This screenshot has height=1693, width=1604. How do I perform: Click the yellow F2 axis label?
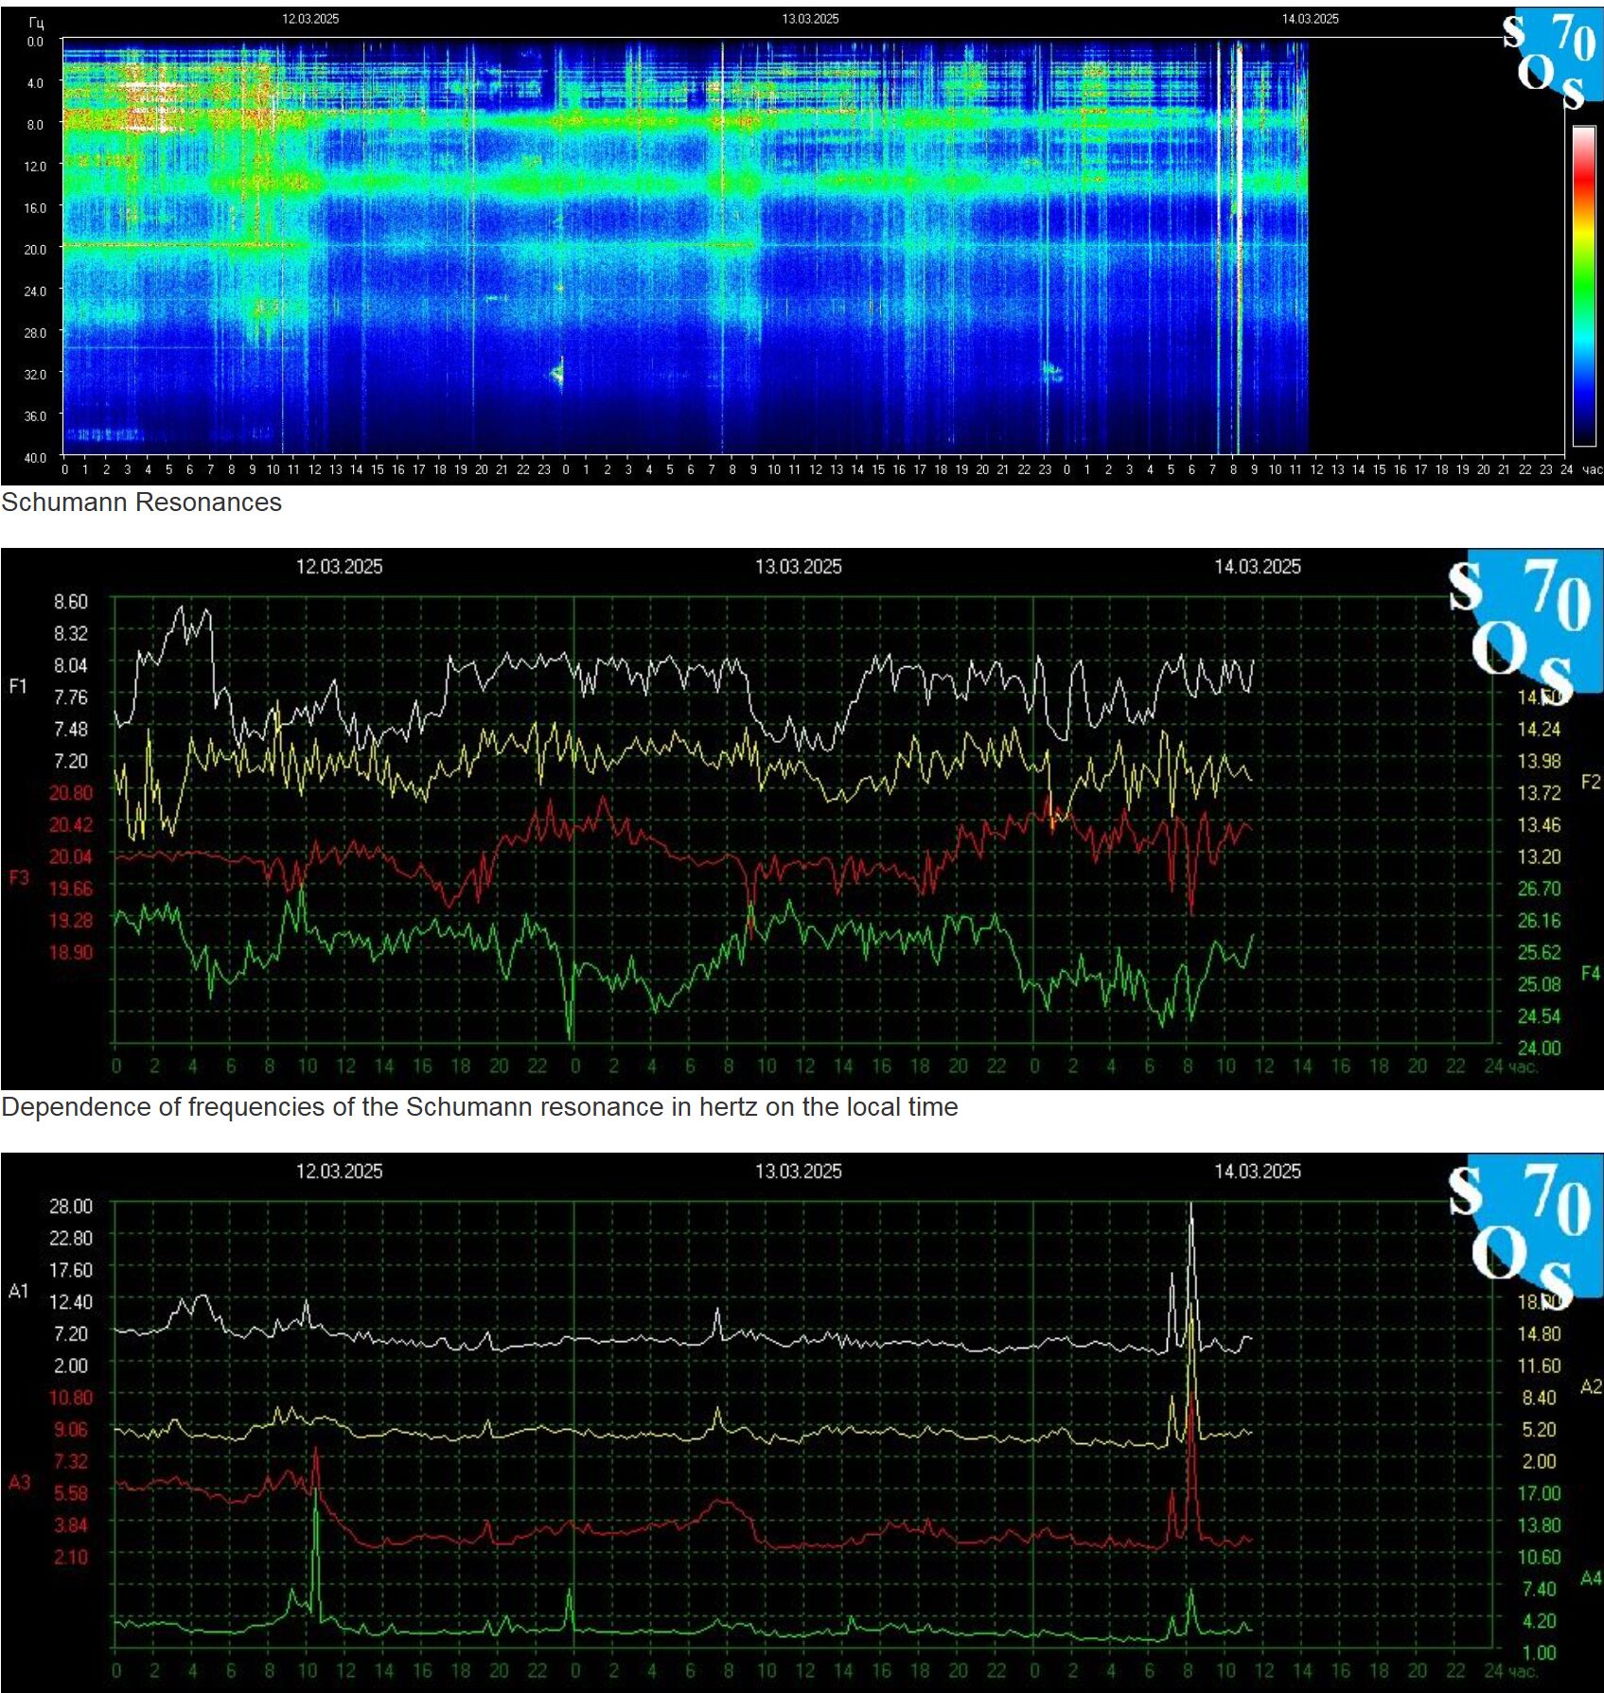click(1590, 782)
